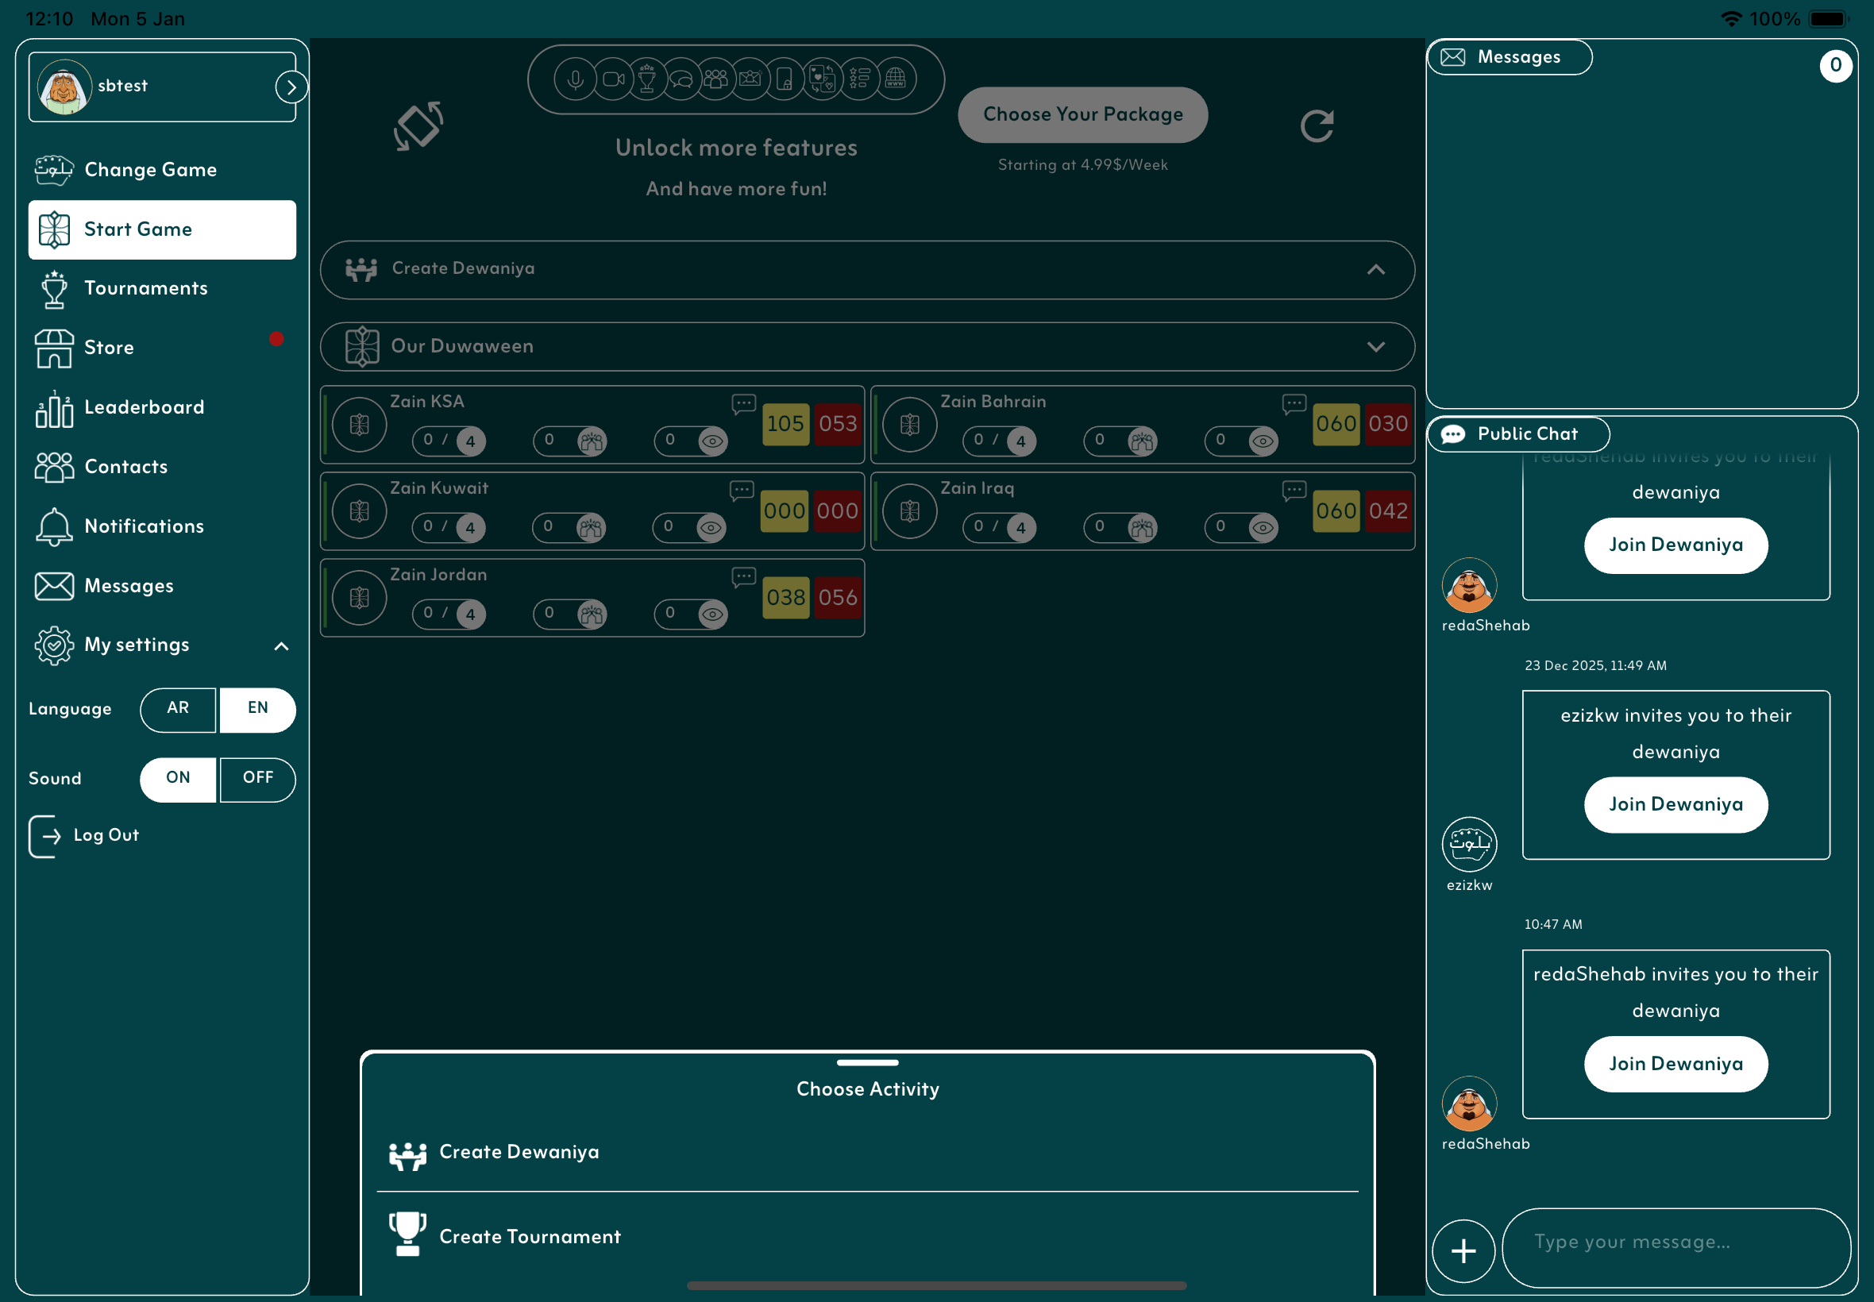Collapse the Create Dewaniya section
Screen dimensions: 1874x1302
pyautogui.click(x=1375, y=269)
